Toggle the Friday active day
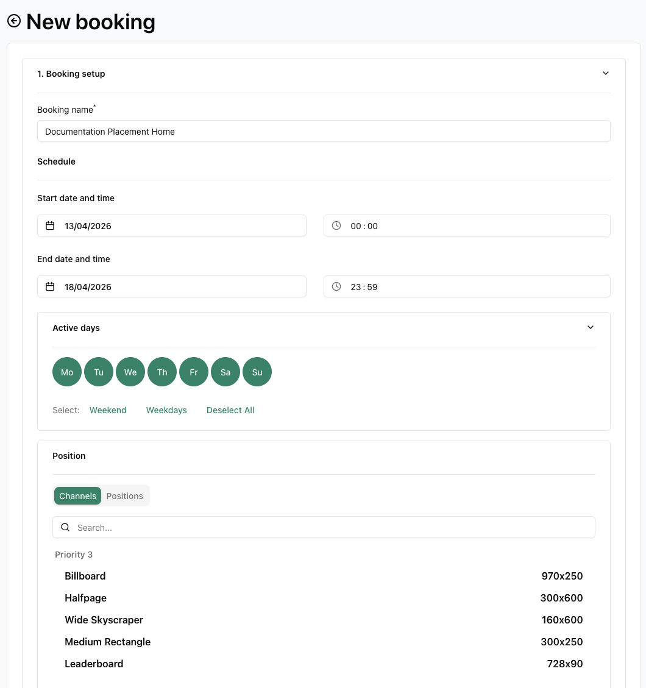Image resolution: width=646 pixels, height=688 pixels. click(194, 372)
